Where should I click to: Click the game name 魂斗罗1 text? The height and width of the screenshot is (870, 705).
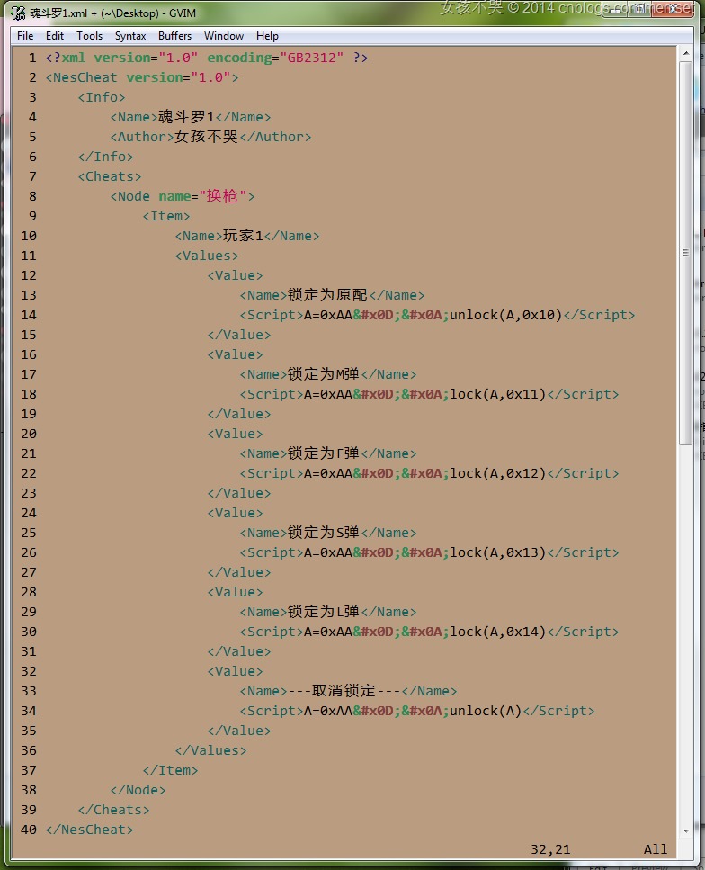186,117
